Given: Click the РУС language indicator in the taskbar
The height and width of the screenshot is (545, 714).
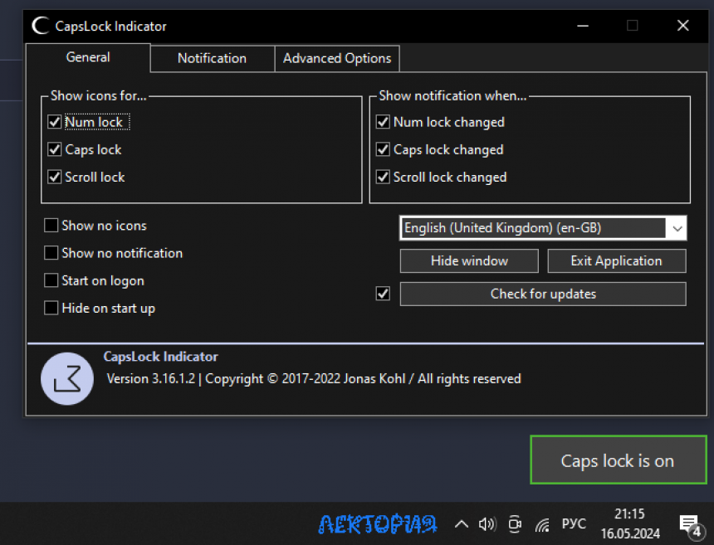Looking at the screenshot, I should 574,524.
